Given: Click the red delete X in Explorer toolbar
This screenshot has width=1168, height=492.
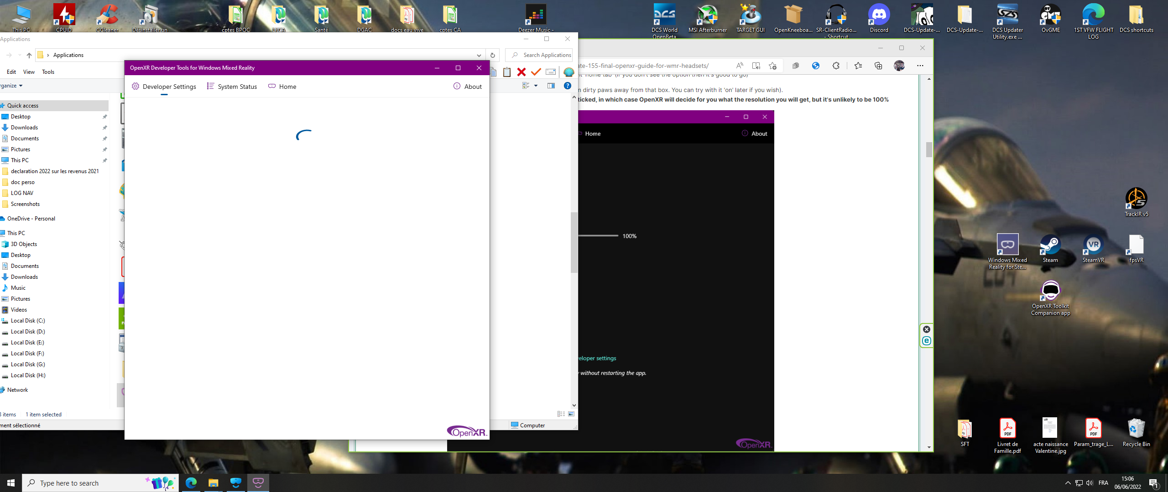Looking at the screenshot, I should point(521,72).
